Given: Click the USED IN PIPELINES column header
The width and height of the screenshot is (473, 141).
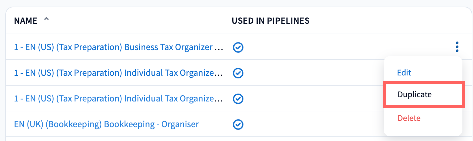Looking at the screenshot, I should (270, 21).
